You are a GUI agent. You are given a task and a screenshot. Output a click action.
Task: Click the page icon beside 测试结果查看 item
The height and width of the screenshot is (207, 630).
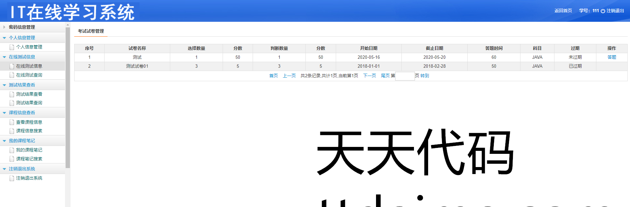[x=12, y=94]
